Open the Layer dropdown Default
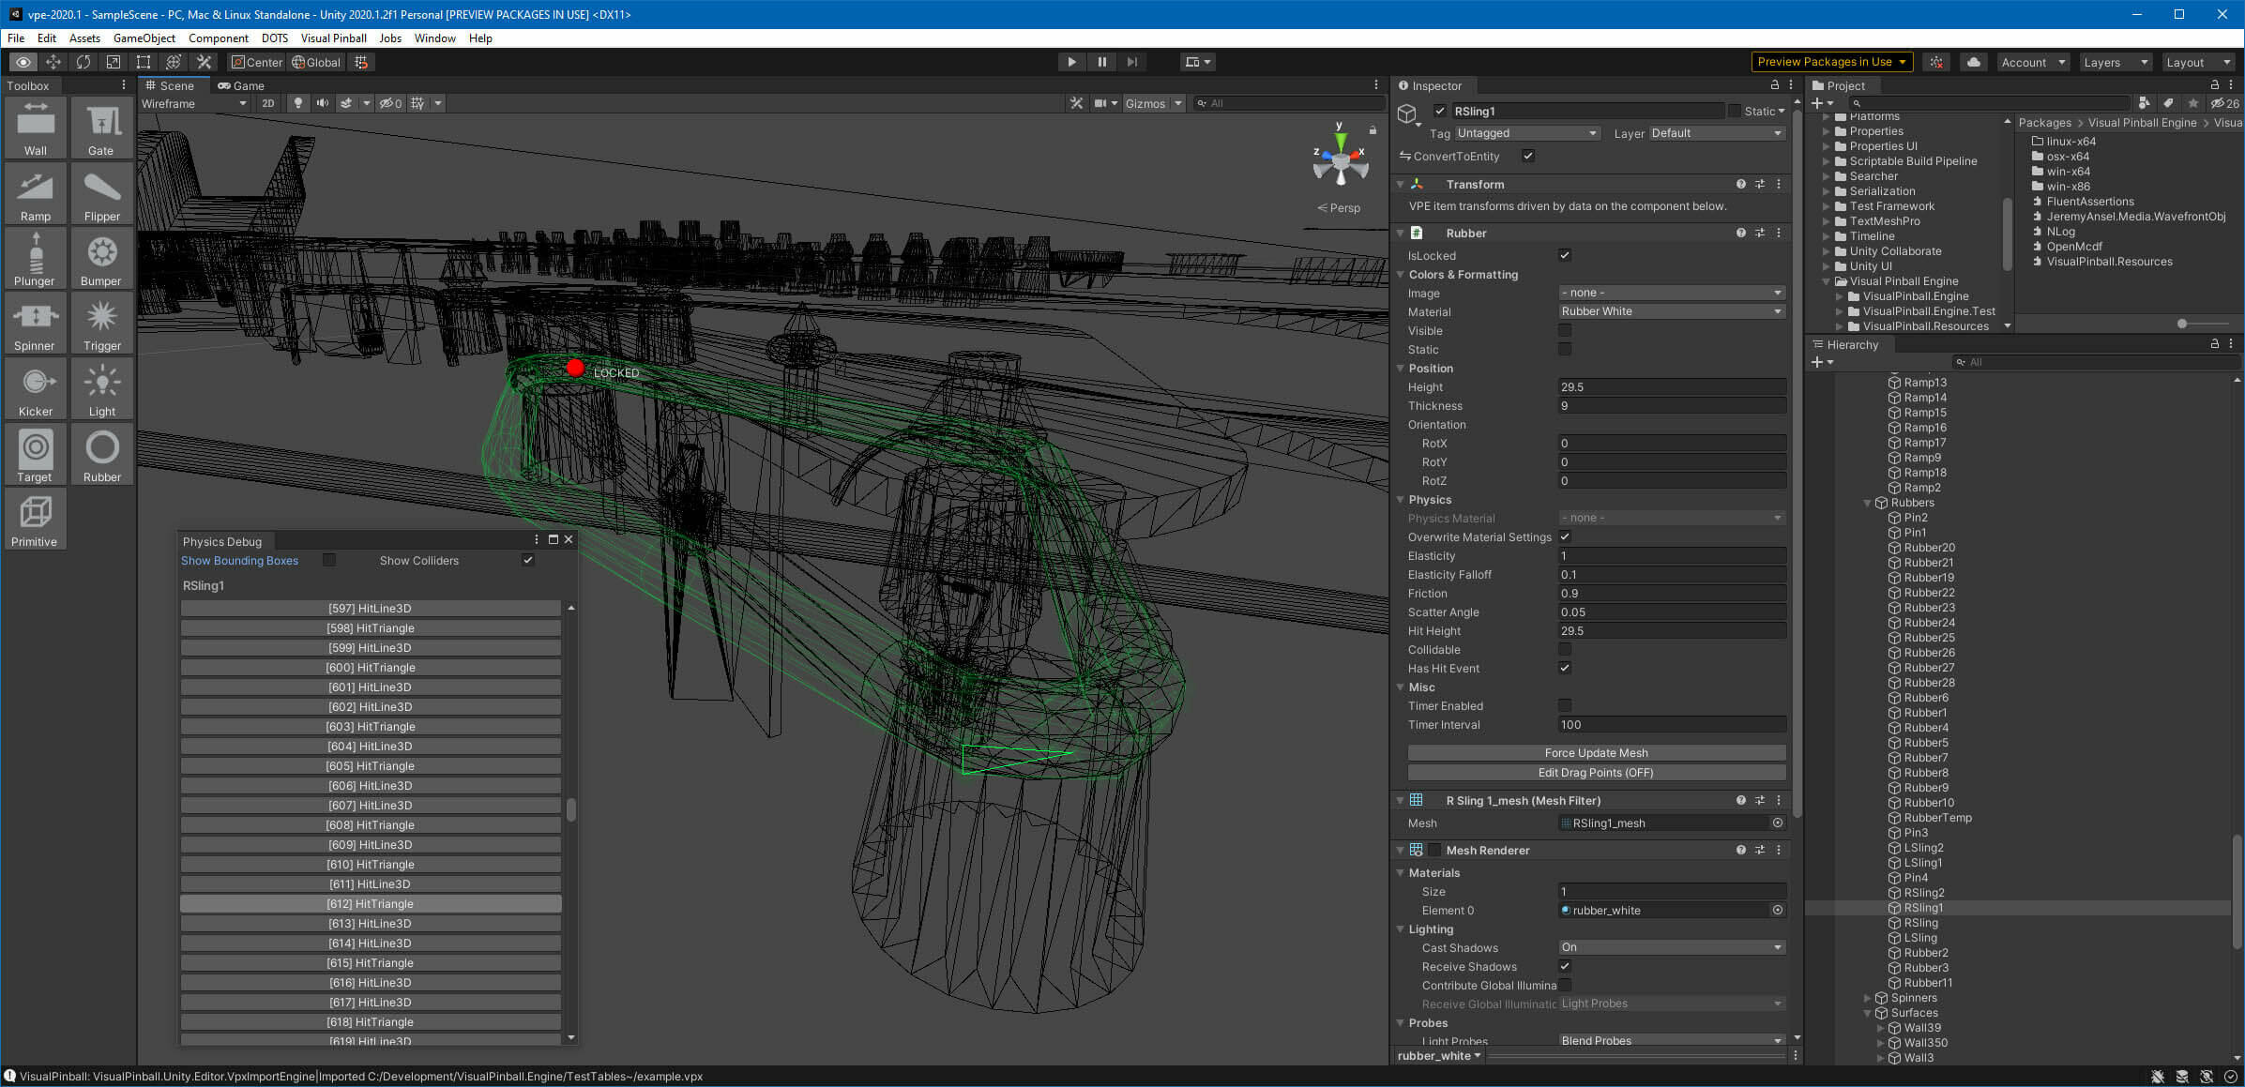 pyautogui.click(x=1717, y=133)
